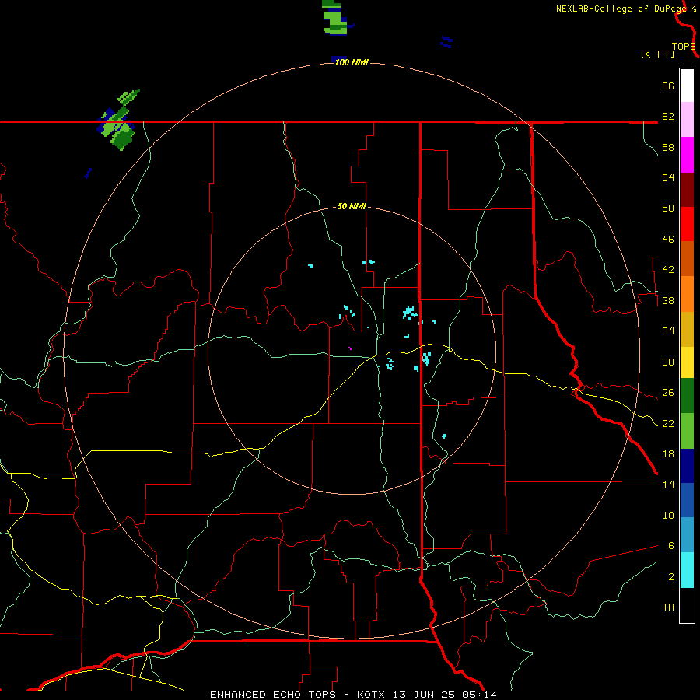The height and width of the screenshot is (700, 700).
Task: Click the "42" legend value
Action: point(668,270)
